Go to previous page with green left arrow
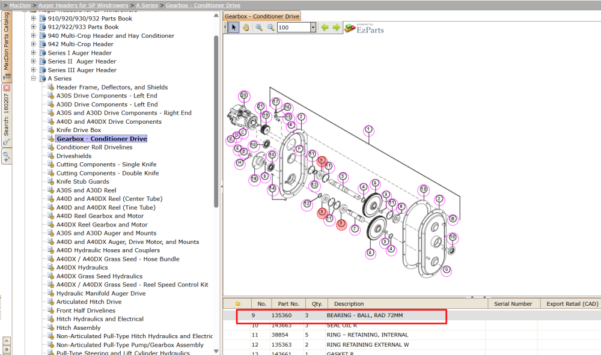 click(325, 28)
